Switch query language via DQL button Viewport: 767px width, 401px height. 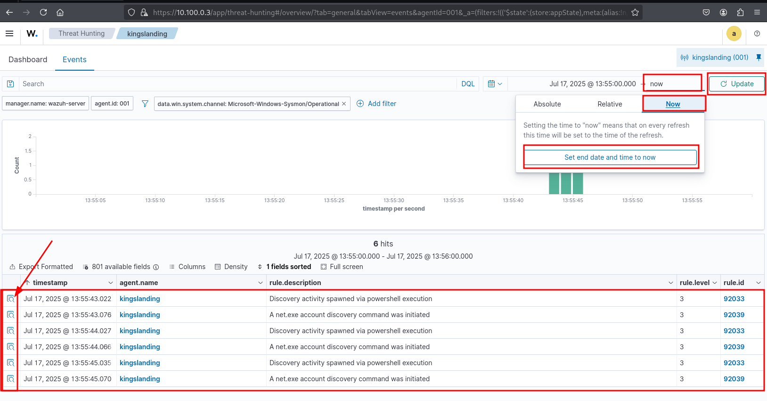(468, 84)
